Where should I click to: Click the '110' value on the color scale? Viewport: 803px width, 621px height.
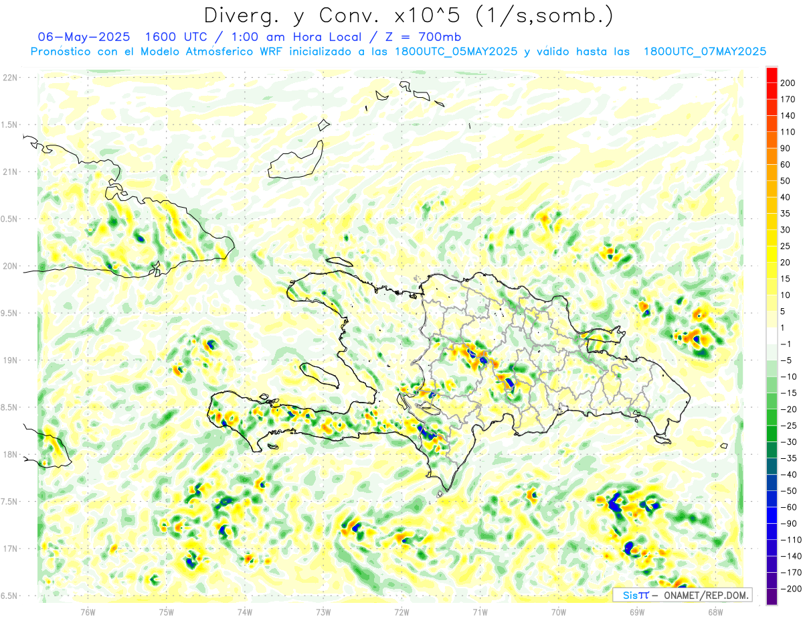(788, 132)
